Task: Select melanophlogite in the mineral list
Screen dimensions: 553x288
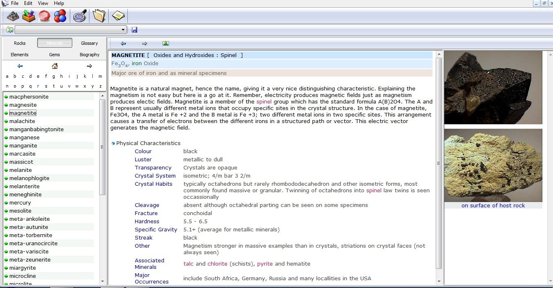Action: point(29,178)
